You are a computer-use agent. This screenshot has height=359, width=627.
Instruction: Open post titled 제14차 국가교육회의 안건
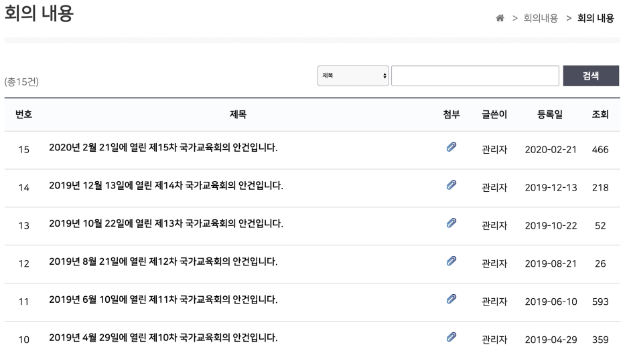166,185
